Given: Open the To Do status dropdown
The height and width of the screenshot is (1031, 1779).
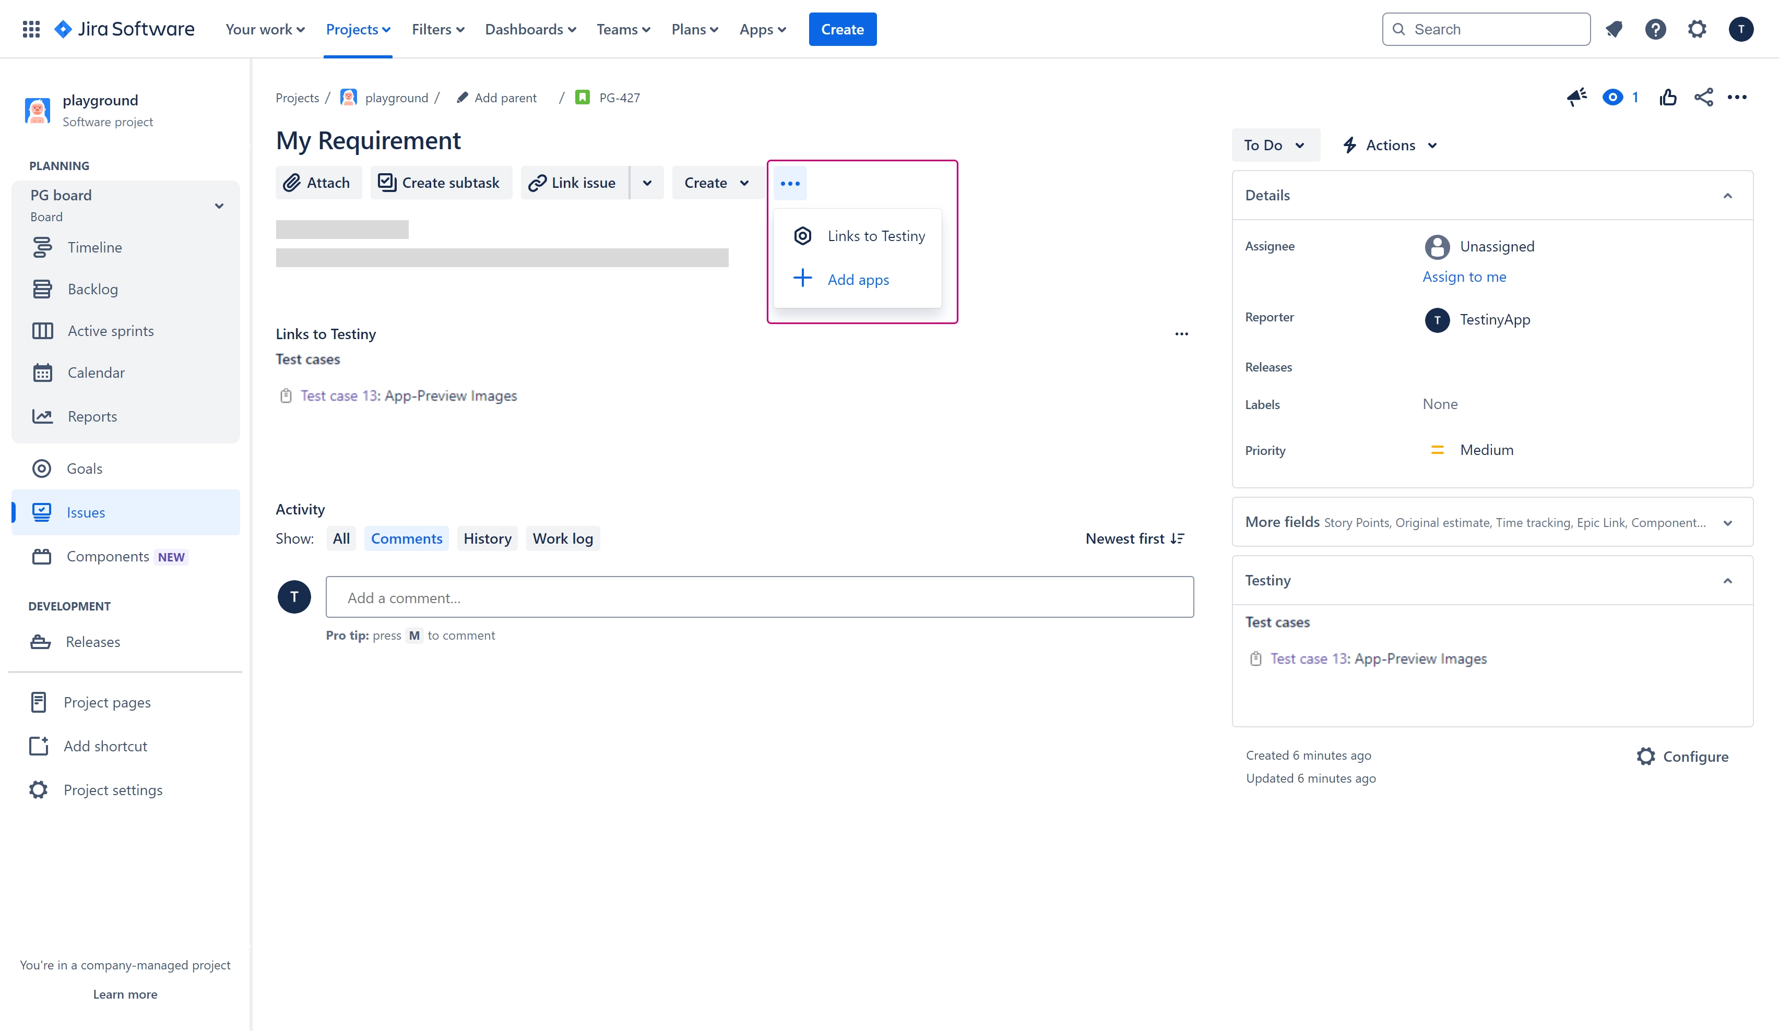Looking at the screenshot, I should 1274,146.
